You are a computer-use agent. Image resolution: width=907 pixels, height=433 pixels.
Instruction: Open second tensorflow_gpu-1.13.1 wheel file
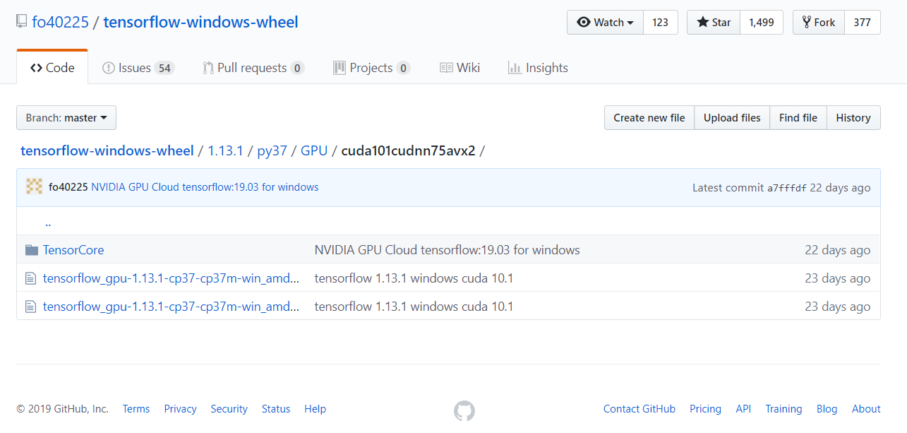coord(171,307)
